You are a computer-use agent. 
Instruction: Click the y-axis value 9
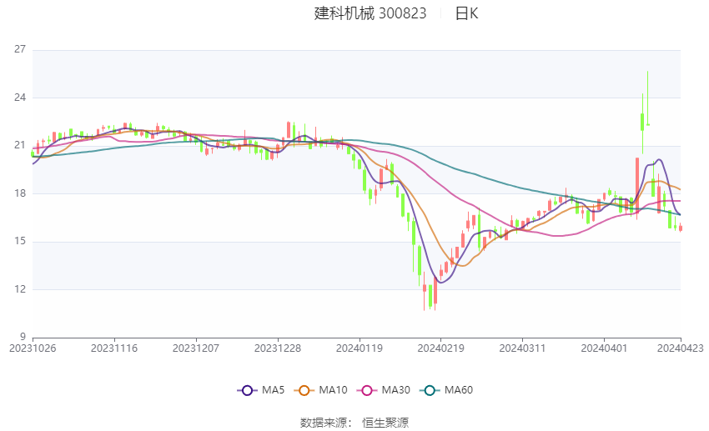(23, 337)
